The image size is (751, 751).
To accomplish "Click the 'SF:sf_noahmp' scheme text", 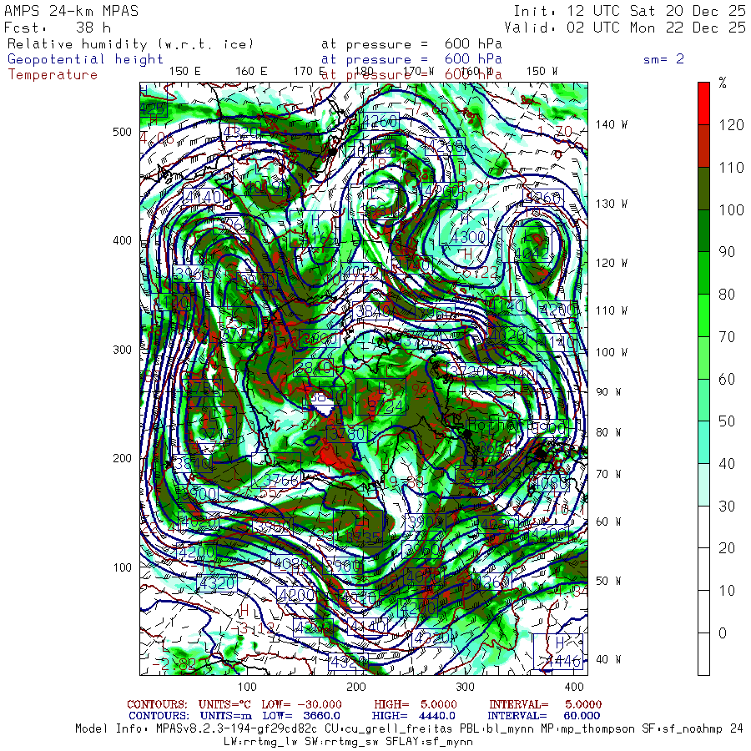I will (x=683, y=729).
